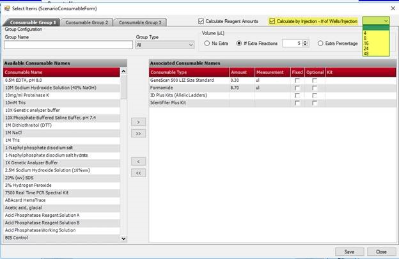Select the No Extra radio button

coord(207,43)
